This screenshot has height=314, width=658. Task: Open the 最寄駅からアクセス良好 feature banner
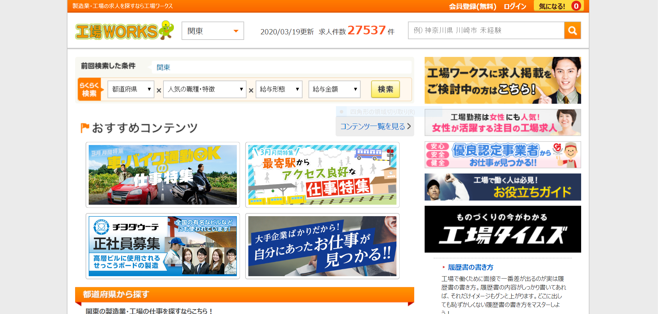click(x=322, y=175)
